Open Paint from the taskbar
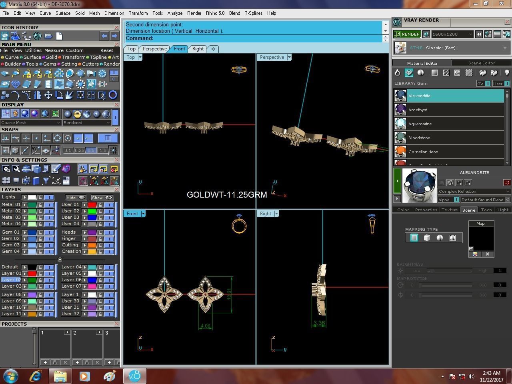Viewport: 512px width, 384px height. click(109, 376)
